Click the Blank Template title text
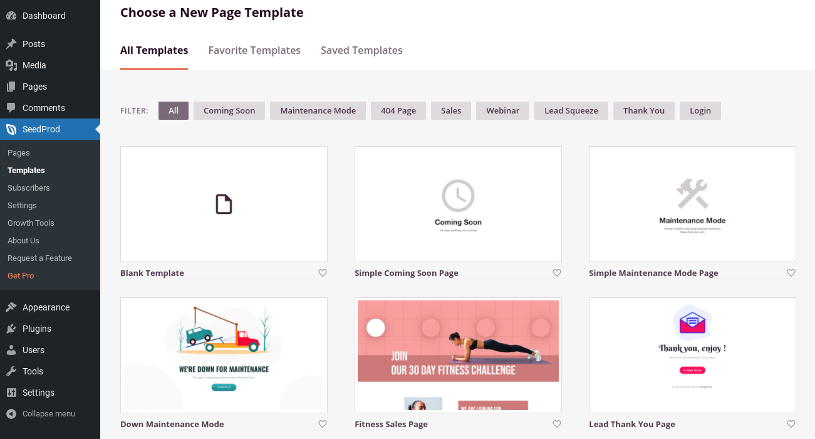 [x=152, y=273]
